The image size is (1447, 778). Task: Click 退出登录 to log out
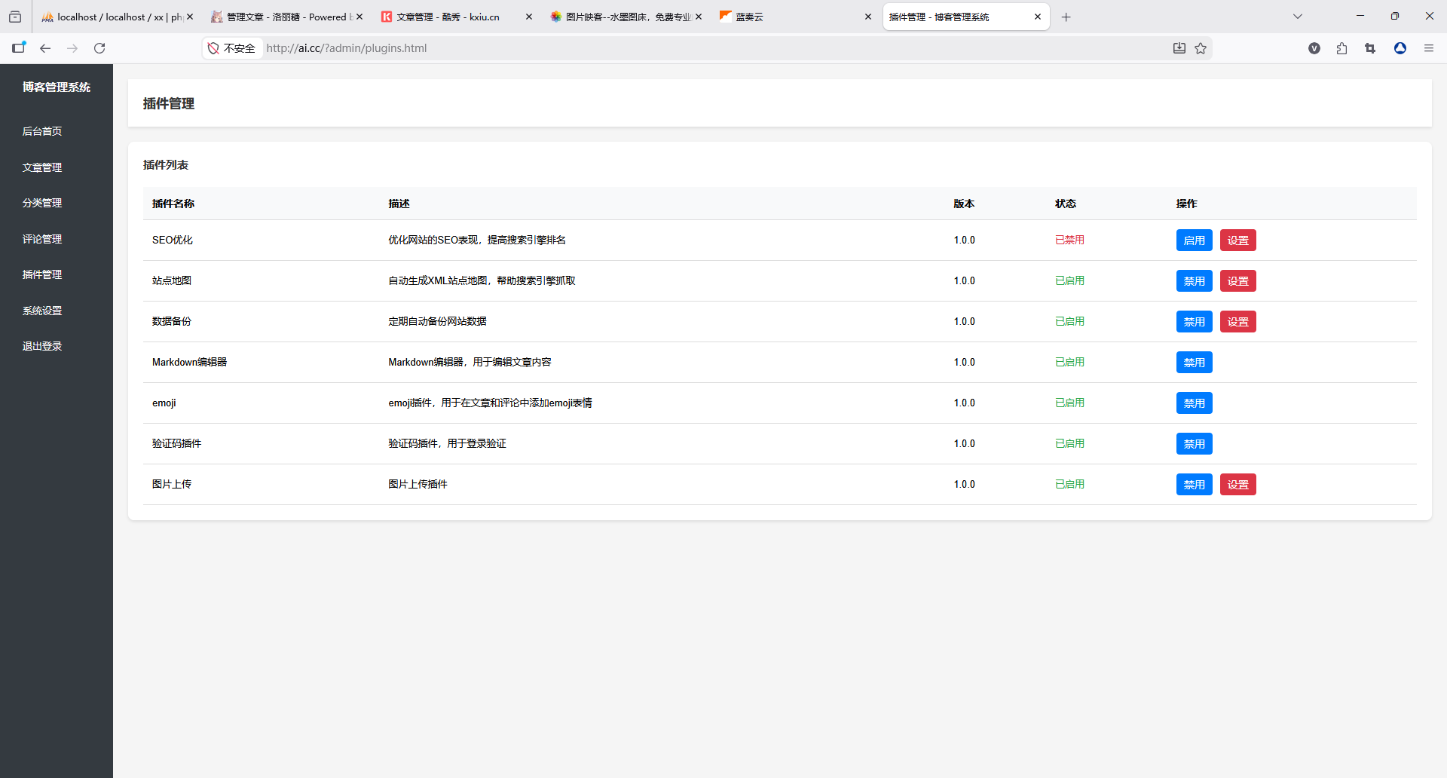coord(42,346)
